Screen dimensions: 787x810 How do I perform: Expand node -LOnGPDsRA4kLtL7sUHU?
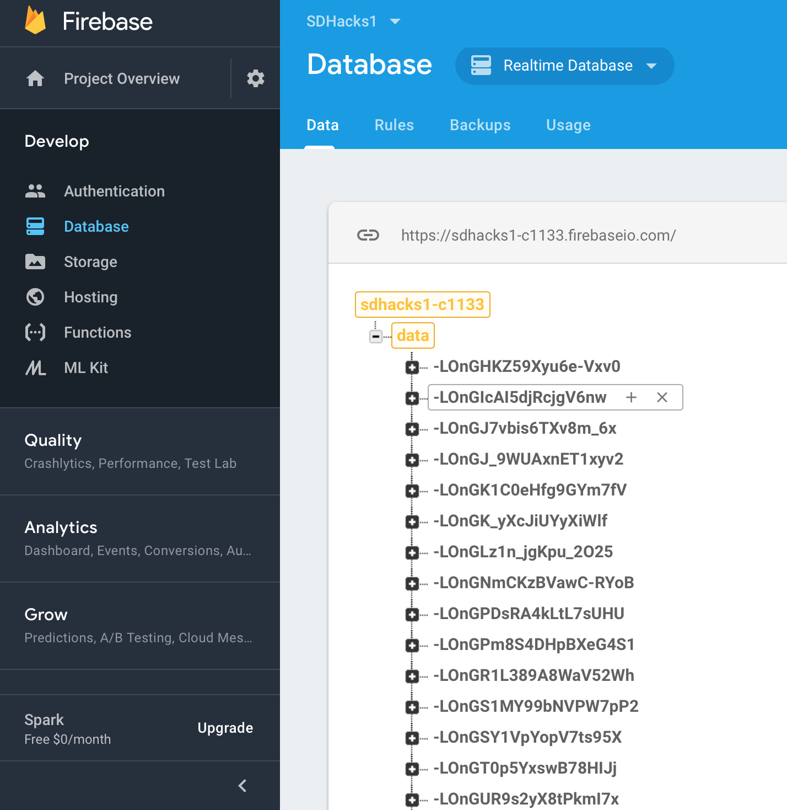[x=412, y=615]
